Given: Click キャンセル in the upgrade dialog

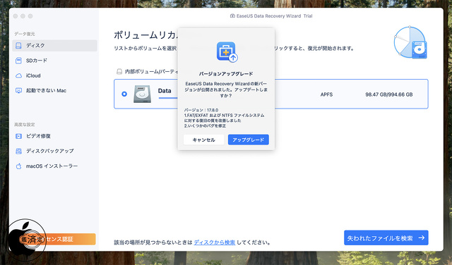Looking at the screenshot, I should [204, 140].
